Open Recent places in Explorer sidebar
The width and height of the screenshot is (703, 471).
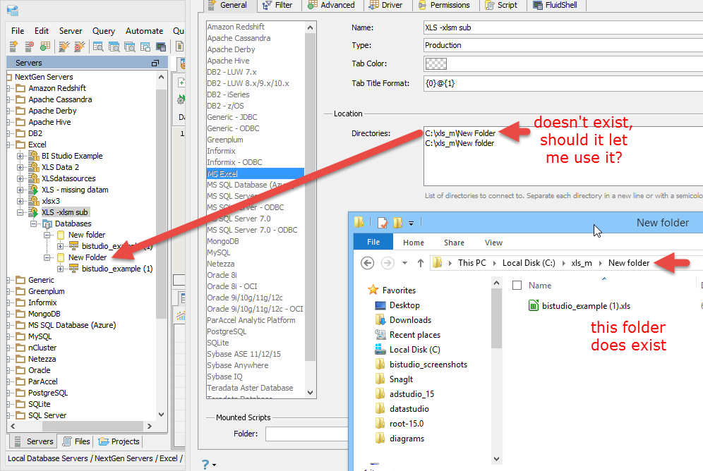coord(415,335)
